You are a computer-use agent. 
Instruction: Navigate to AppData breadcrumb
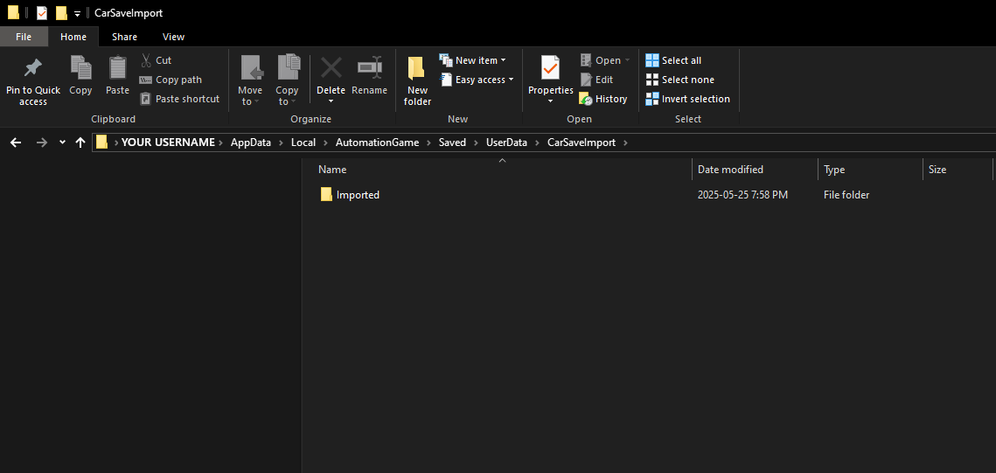[x=250, y=143]
